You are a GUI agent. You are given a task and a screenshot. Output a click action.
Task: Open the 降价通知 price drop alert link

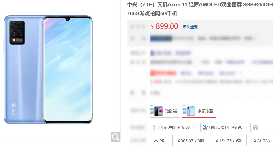click(x=190, y=27)
